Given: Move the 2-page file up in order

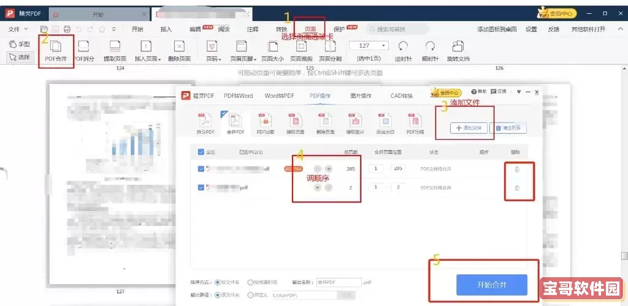Looking at the screenshot, I should pyautogui.click(x=318, y=187).
